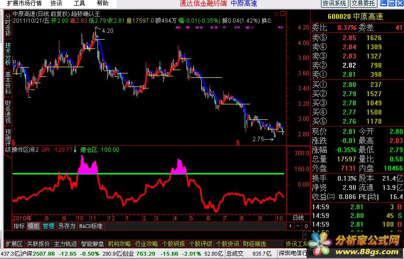Open the 个股资讯 bottom tab

click(x=228, y=244)
